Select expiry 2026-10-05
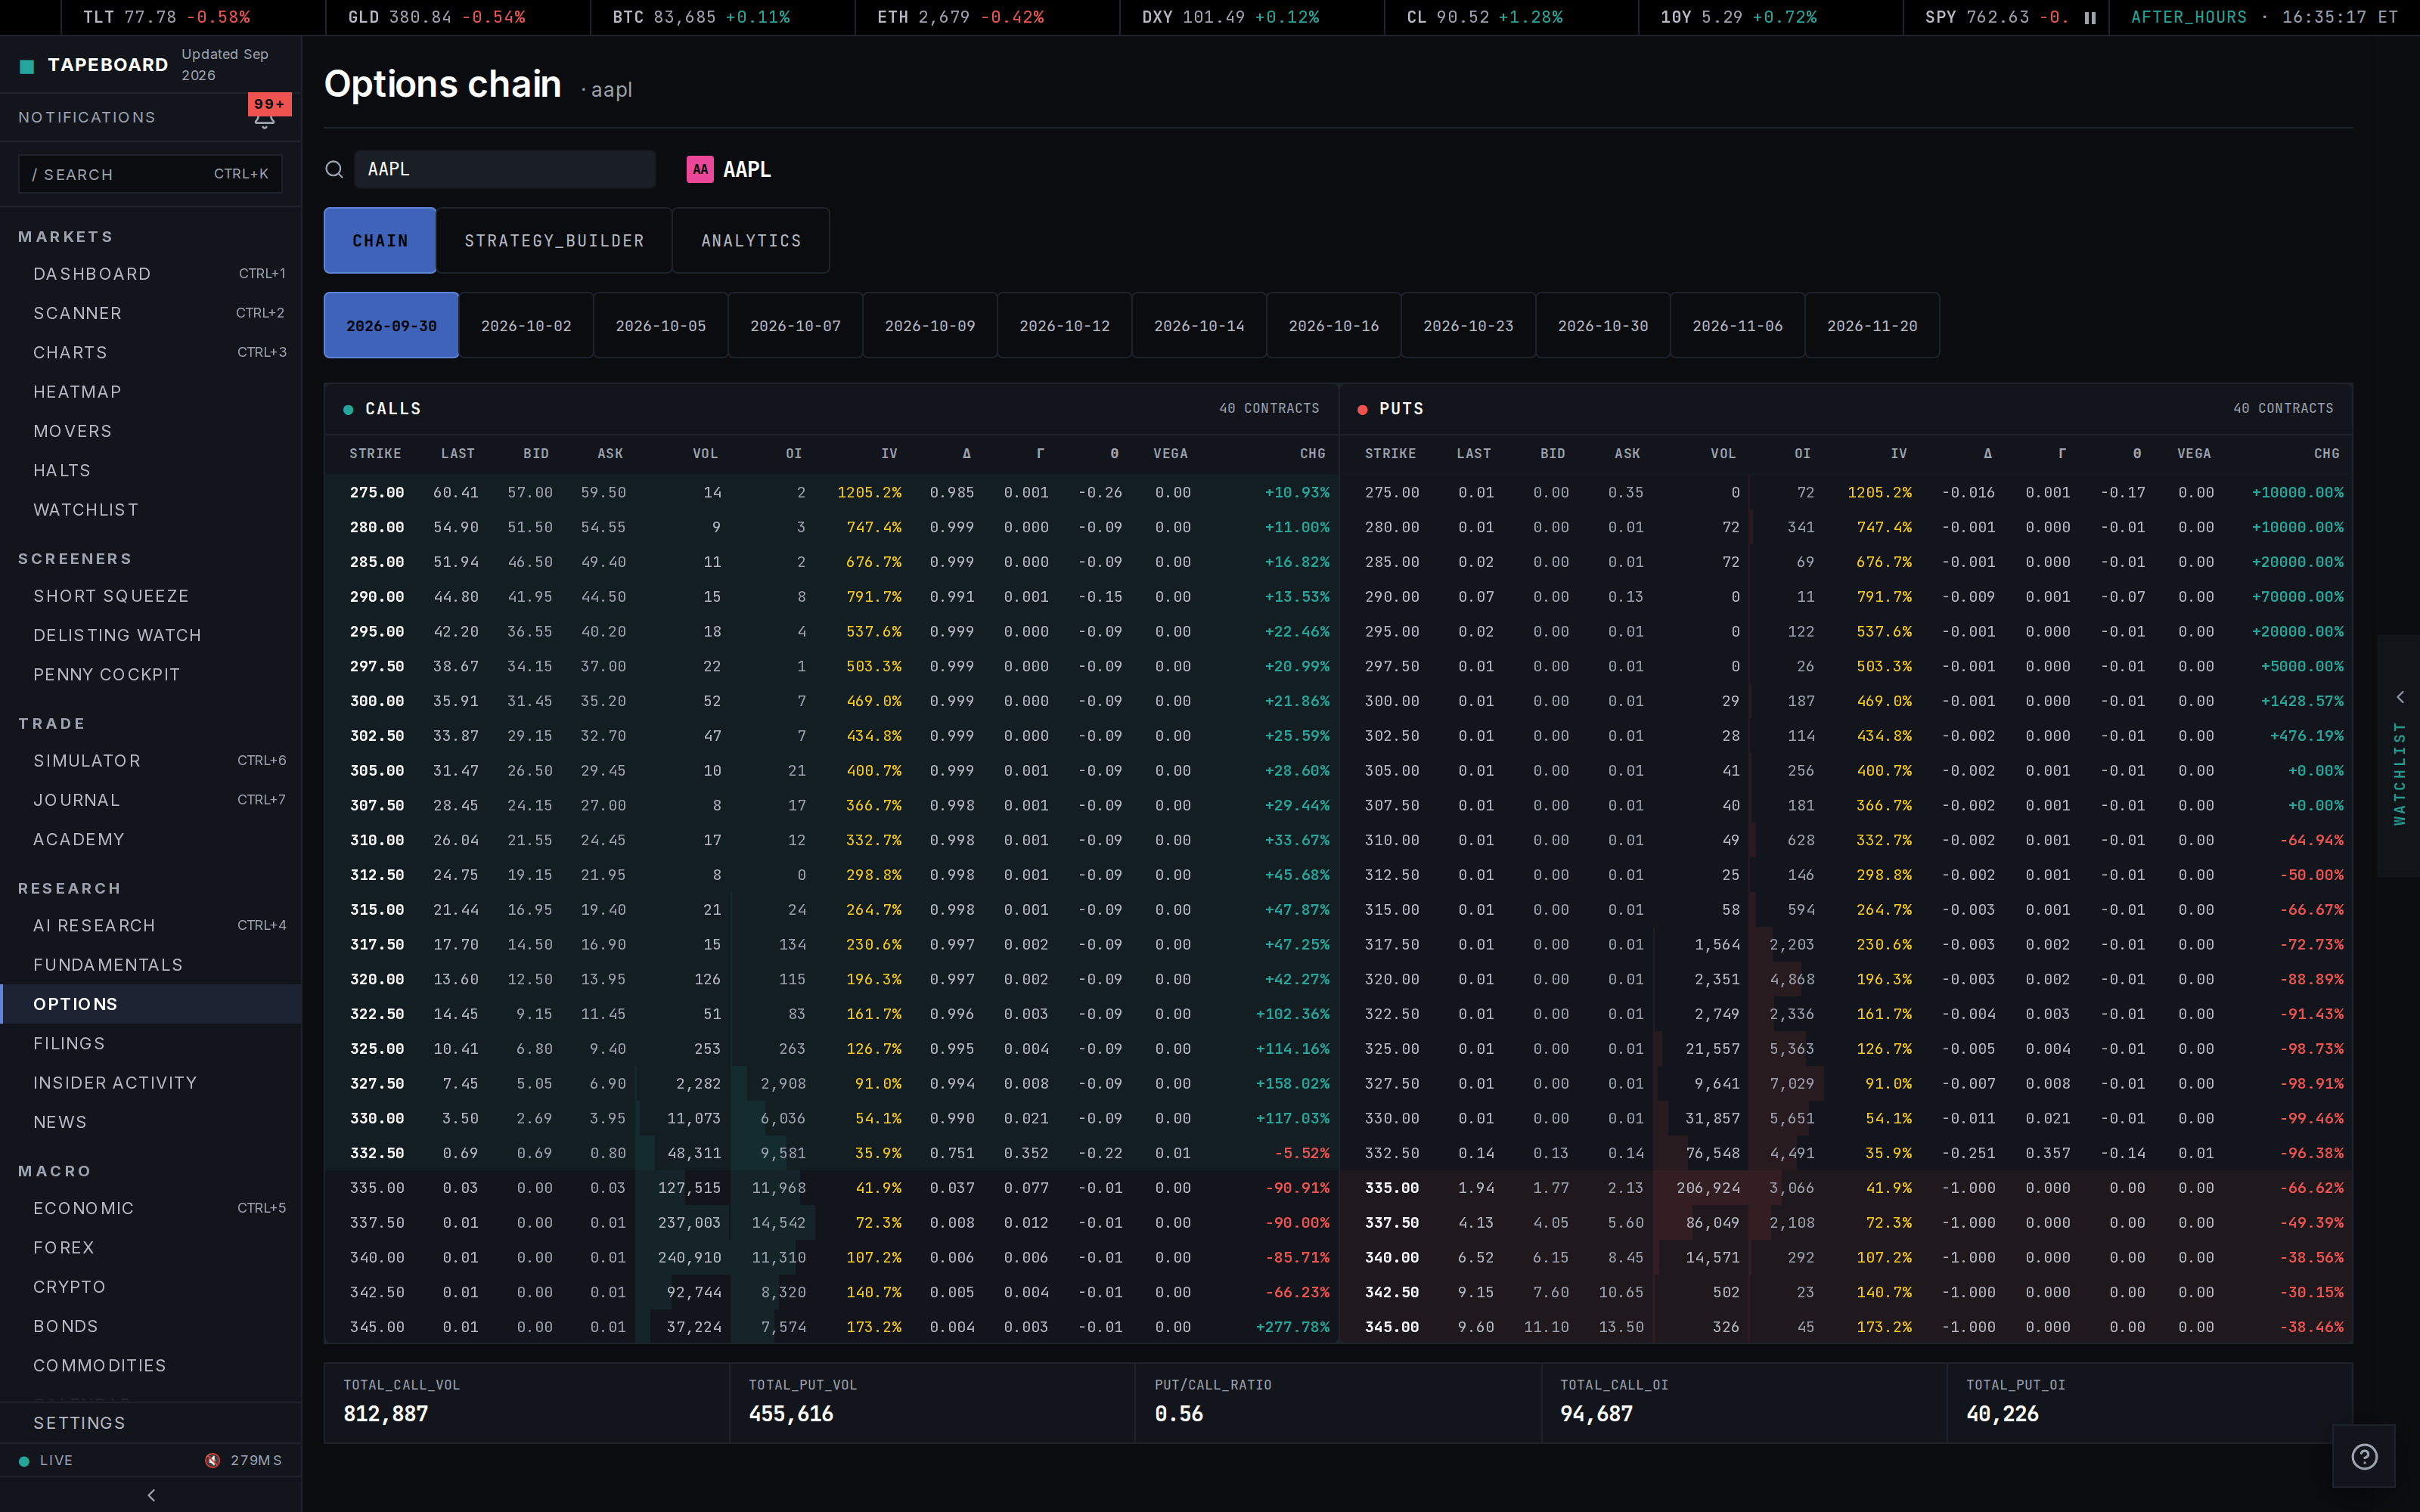The image size is (2420, 1512). 661,326
